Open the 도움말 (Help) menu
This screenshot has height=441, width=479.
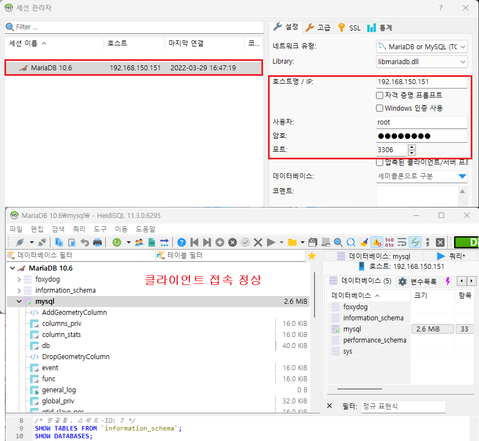coord(146,229)
